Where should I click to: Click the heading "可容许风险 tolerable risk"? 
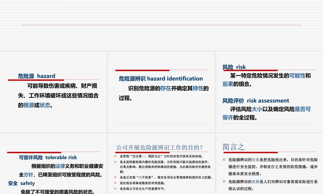pos(48,157)
